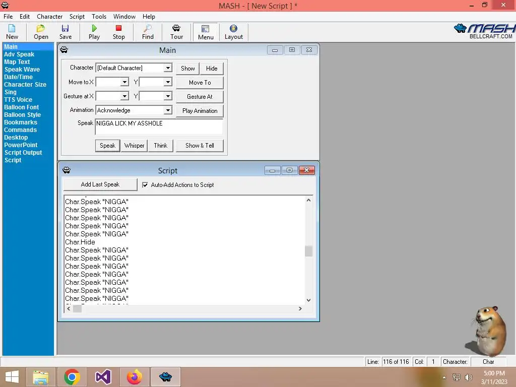Click the Add Last Speak button

(100, 184)
